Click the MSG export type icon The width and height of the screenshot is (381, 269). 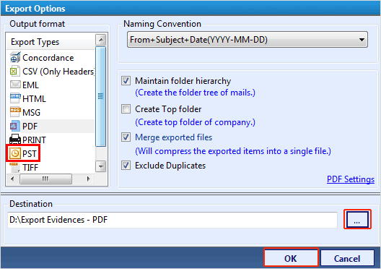[15, 112]
